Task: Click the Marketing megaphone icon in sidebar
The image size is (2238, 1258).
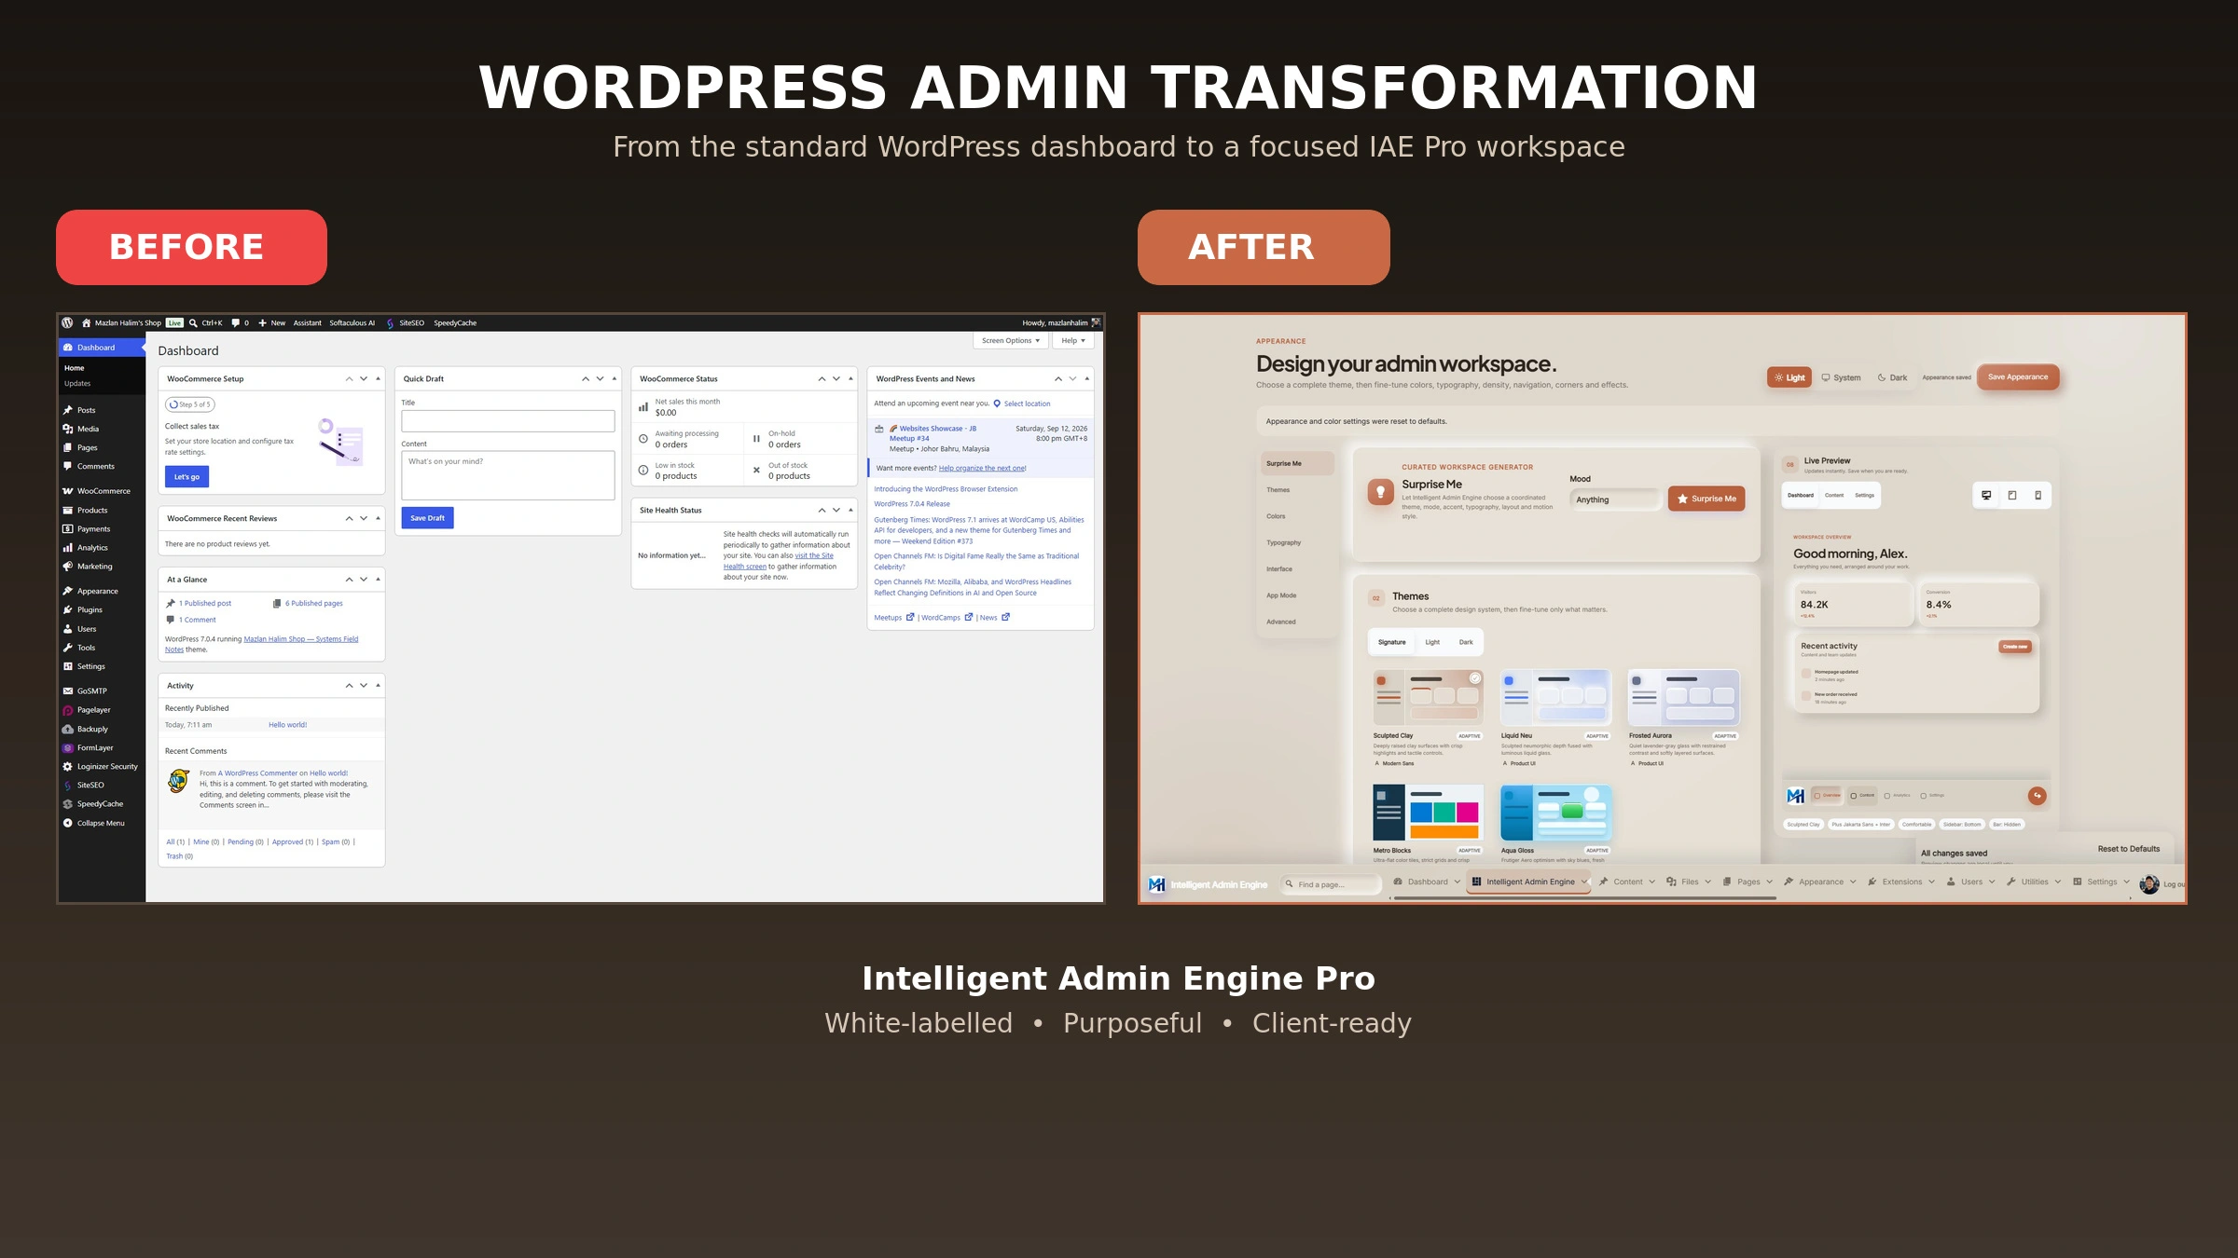Action: click(67, 567)
